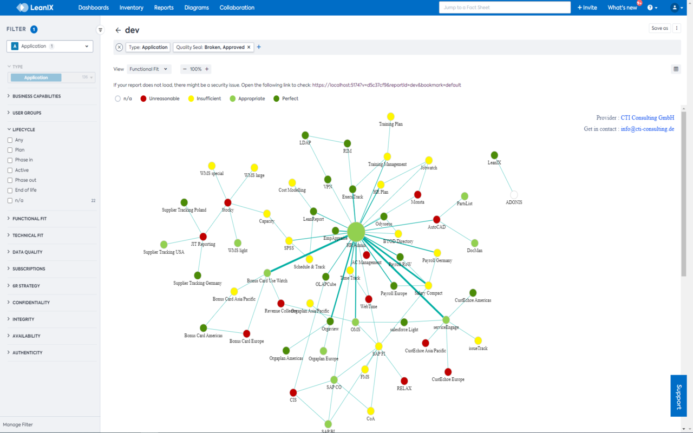Check the Active lifecycle checkbox
Image resolution: width=693 pixels, height=433 pixels.
(x=10, y=170)
